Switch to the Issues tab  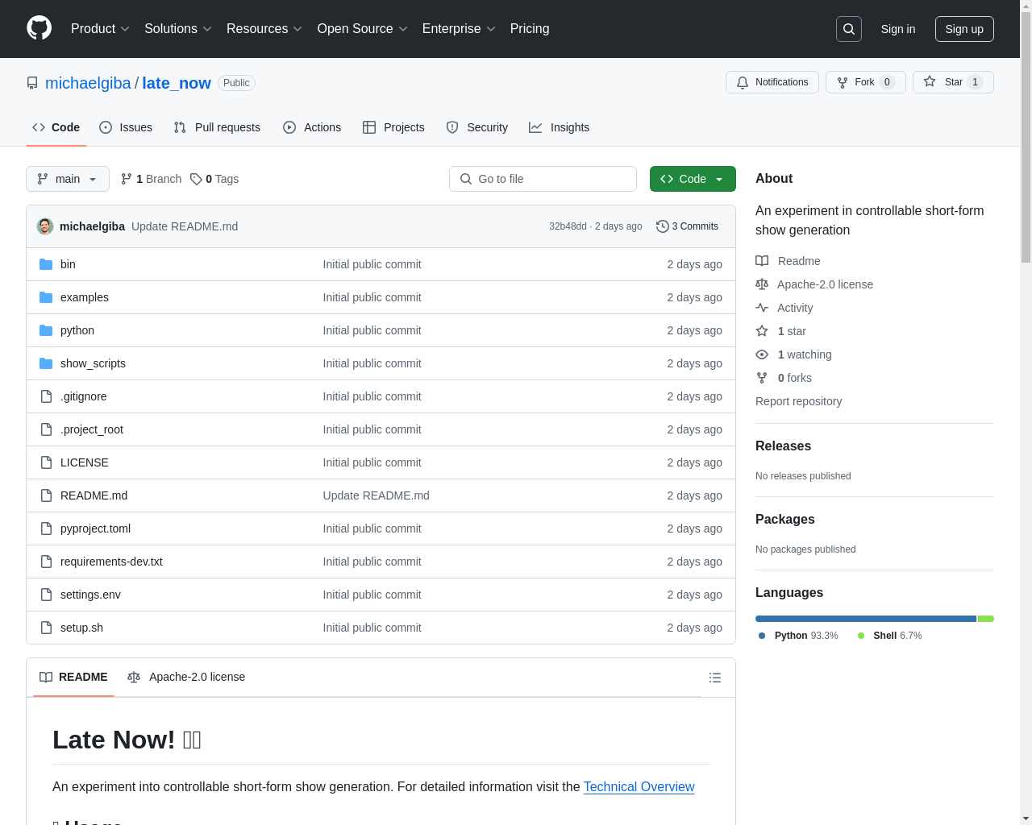click(x=126, y=127)
